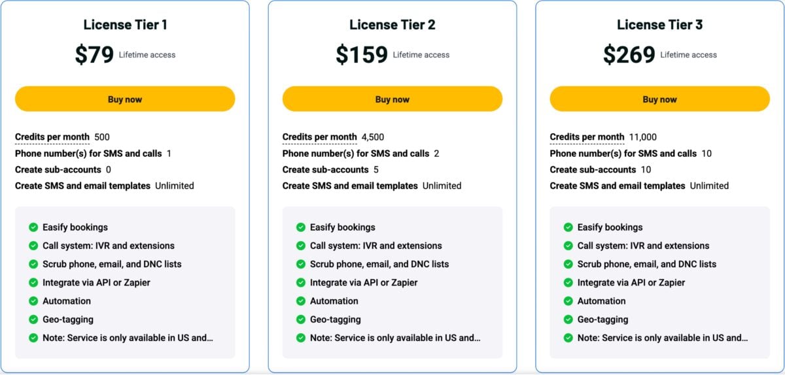This screenshot has height=375, width=785.
Task: Select the License Tier 2 heading
Action: coord(392,25)
